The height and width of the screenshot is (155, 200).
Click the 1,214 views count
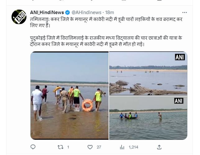[x=133, y=147]
